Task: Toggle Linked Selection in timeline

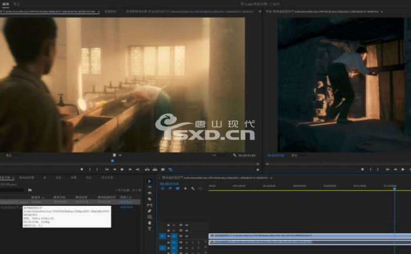Action: (x=177, y=188)
